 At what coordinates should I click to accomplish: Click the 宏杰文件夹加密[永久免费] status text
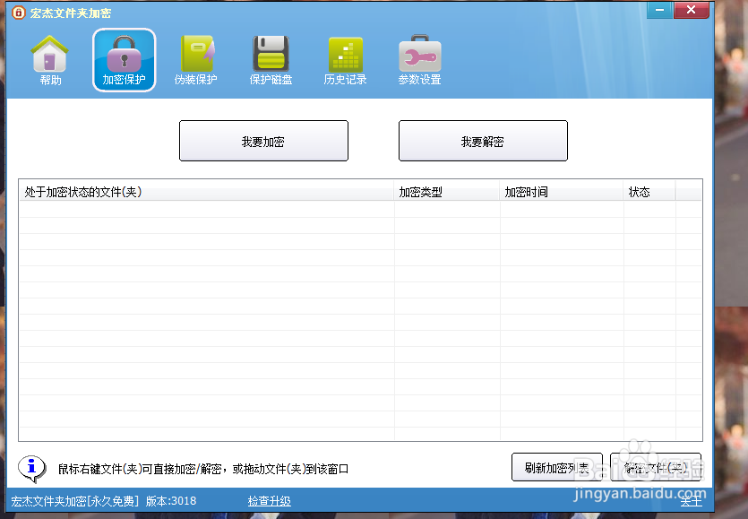[75, 501]
